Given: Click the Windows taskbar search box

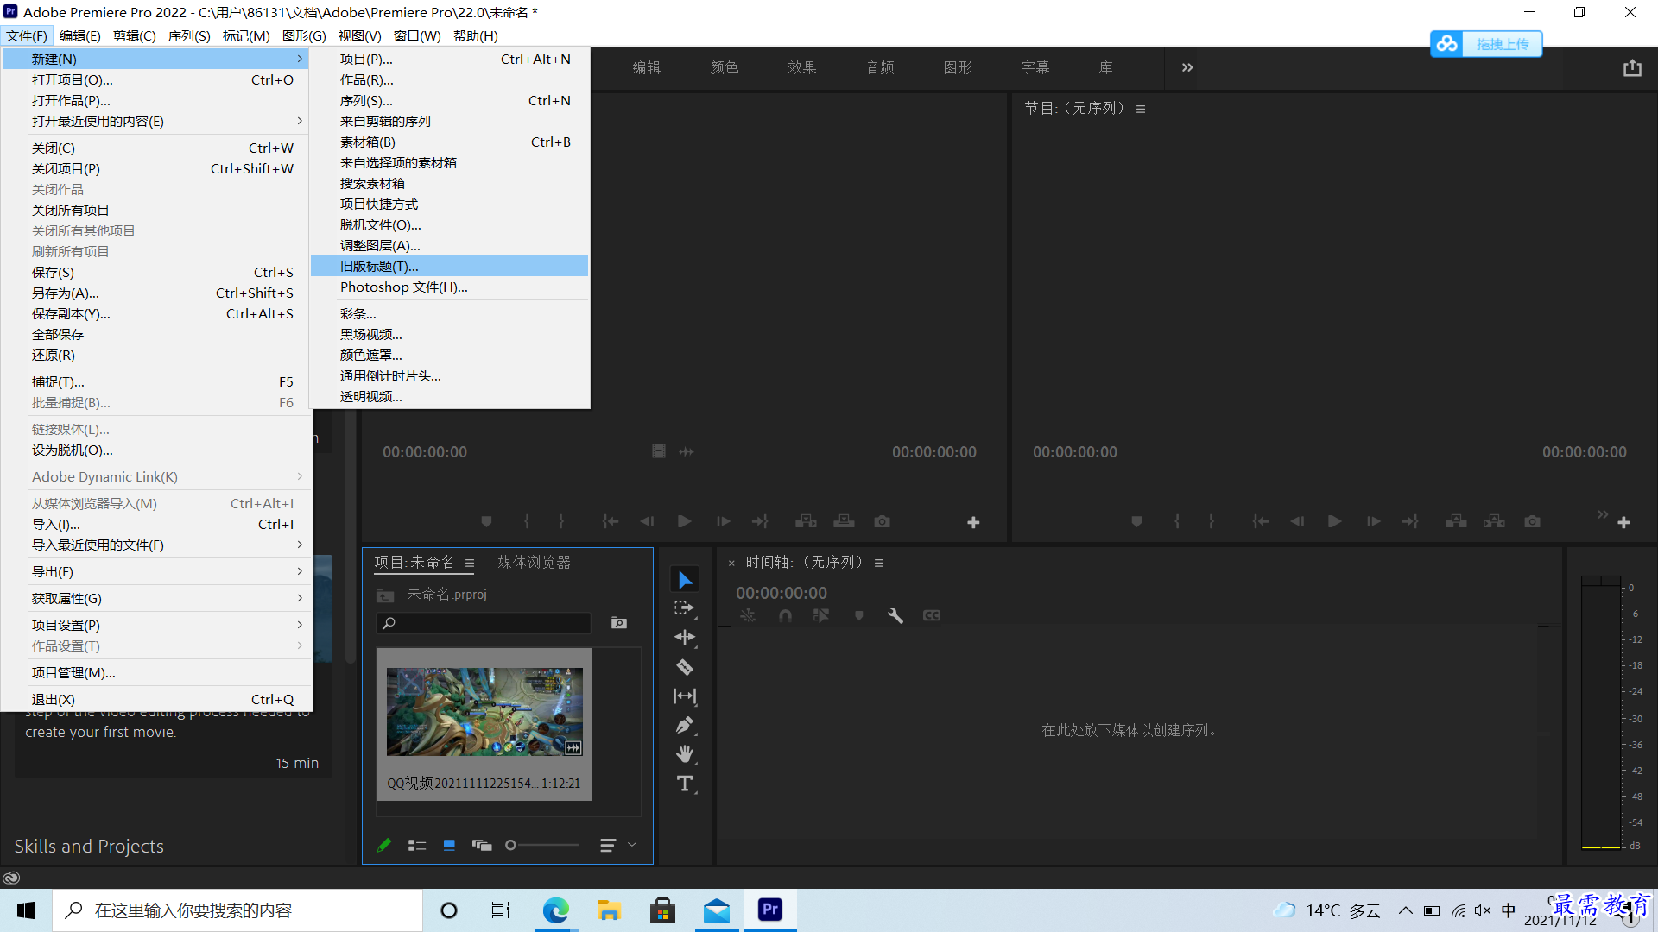Looking at the screenshot, I should (x=237, y=910).
